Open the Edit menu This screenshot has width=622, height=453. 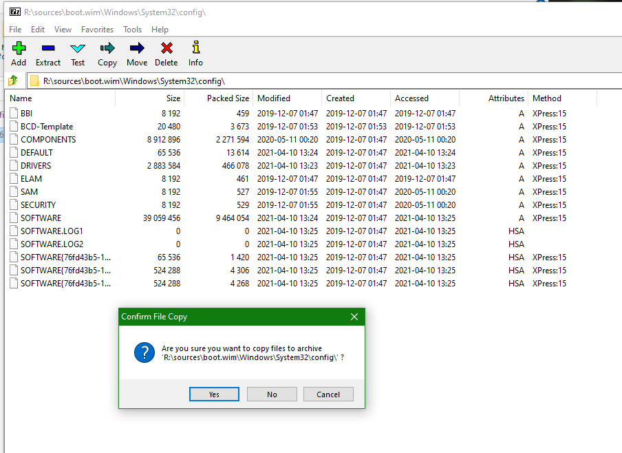[x=38, y=30]
